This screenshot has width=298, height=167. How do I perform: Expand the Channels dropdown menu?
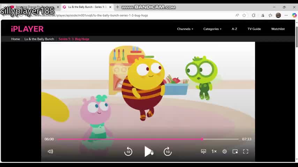click(x=185, y=29)
